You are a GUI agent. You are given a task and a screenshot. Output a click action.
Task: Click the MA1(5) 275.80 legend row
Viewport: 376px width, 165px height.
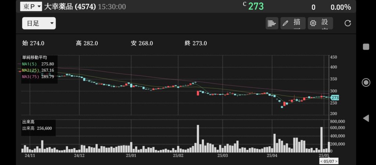[x=38, y=64]
